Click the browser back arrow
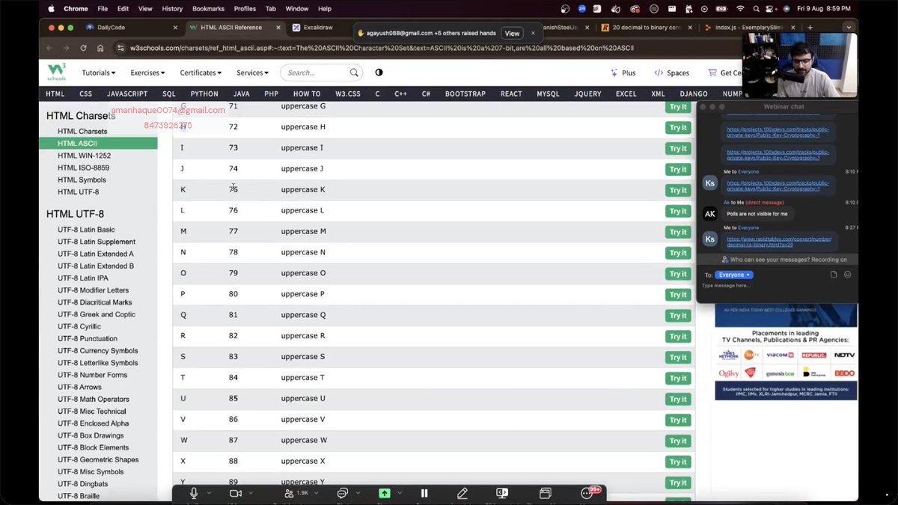Screen dimensions: 898x505 click(50, 48)
